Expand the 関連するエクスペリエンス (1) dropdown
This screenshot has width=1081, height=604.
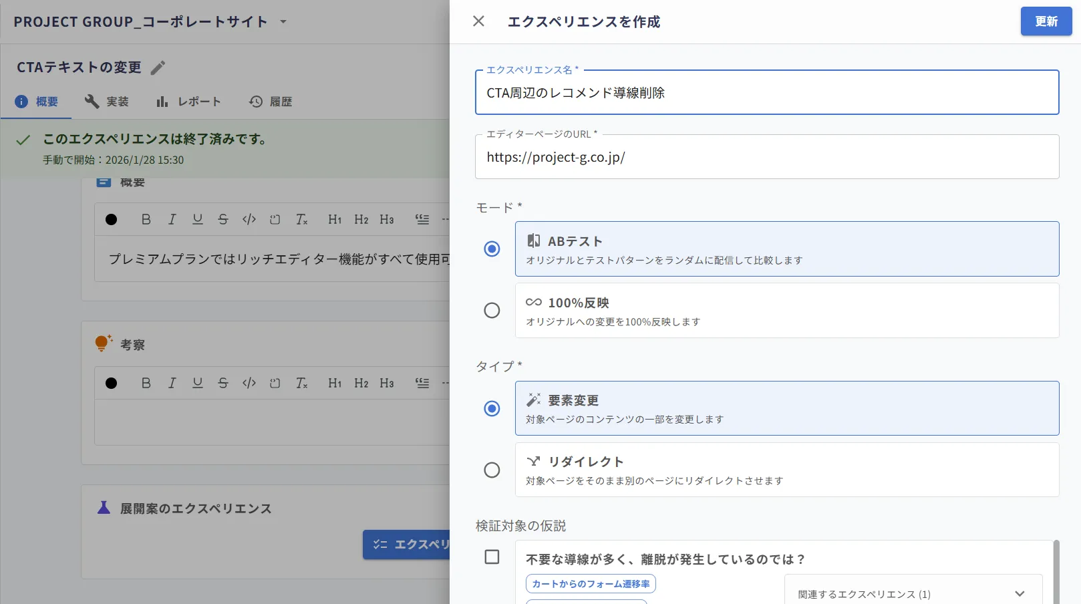tap(913, 594)
